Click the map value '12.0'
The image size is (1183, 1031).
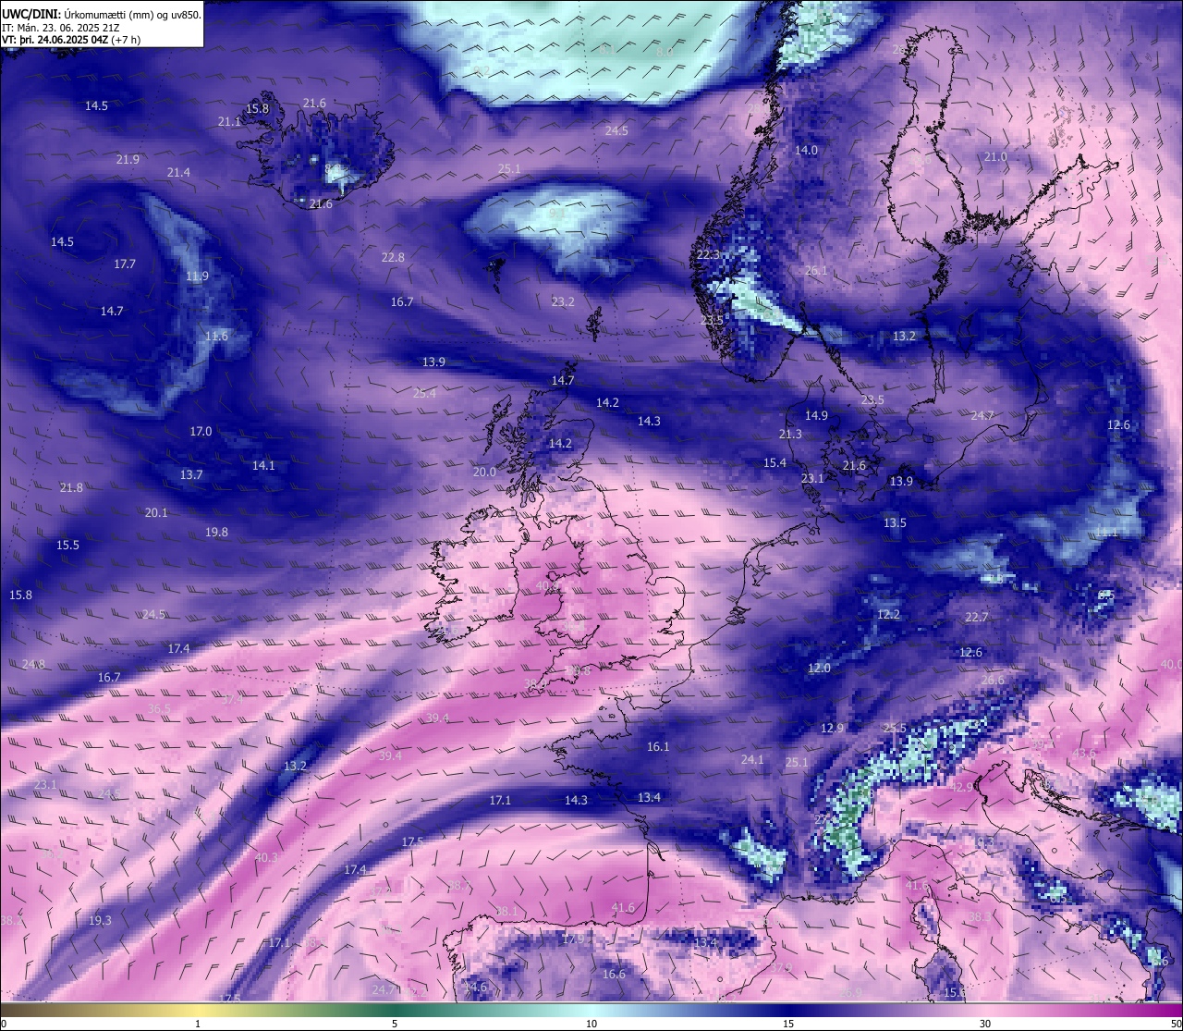pos(819,669)
